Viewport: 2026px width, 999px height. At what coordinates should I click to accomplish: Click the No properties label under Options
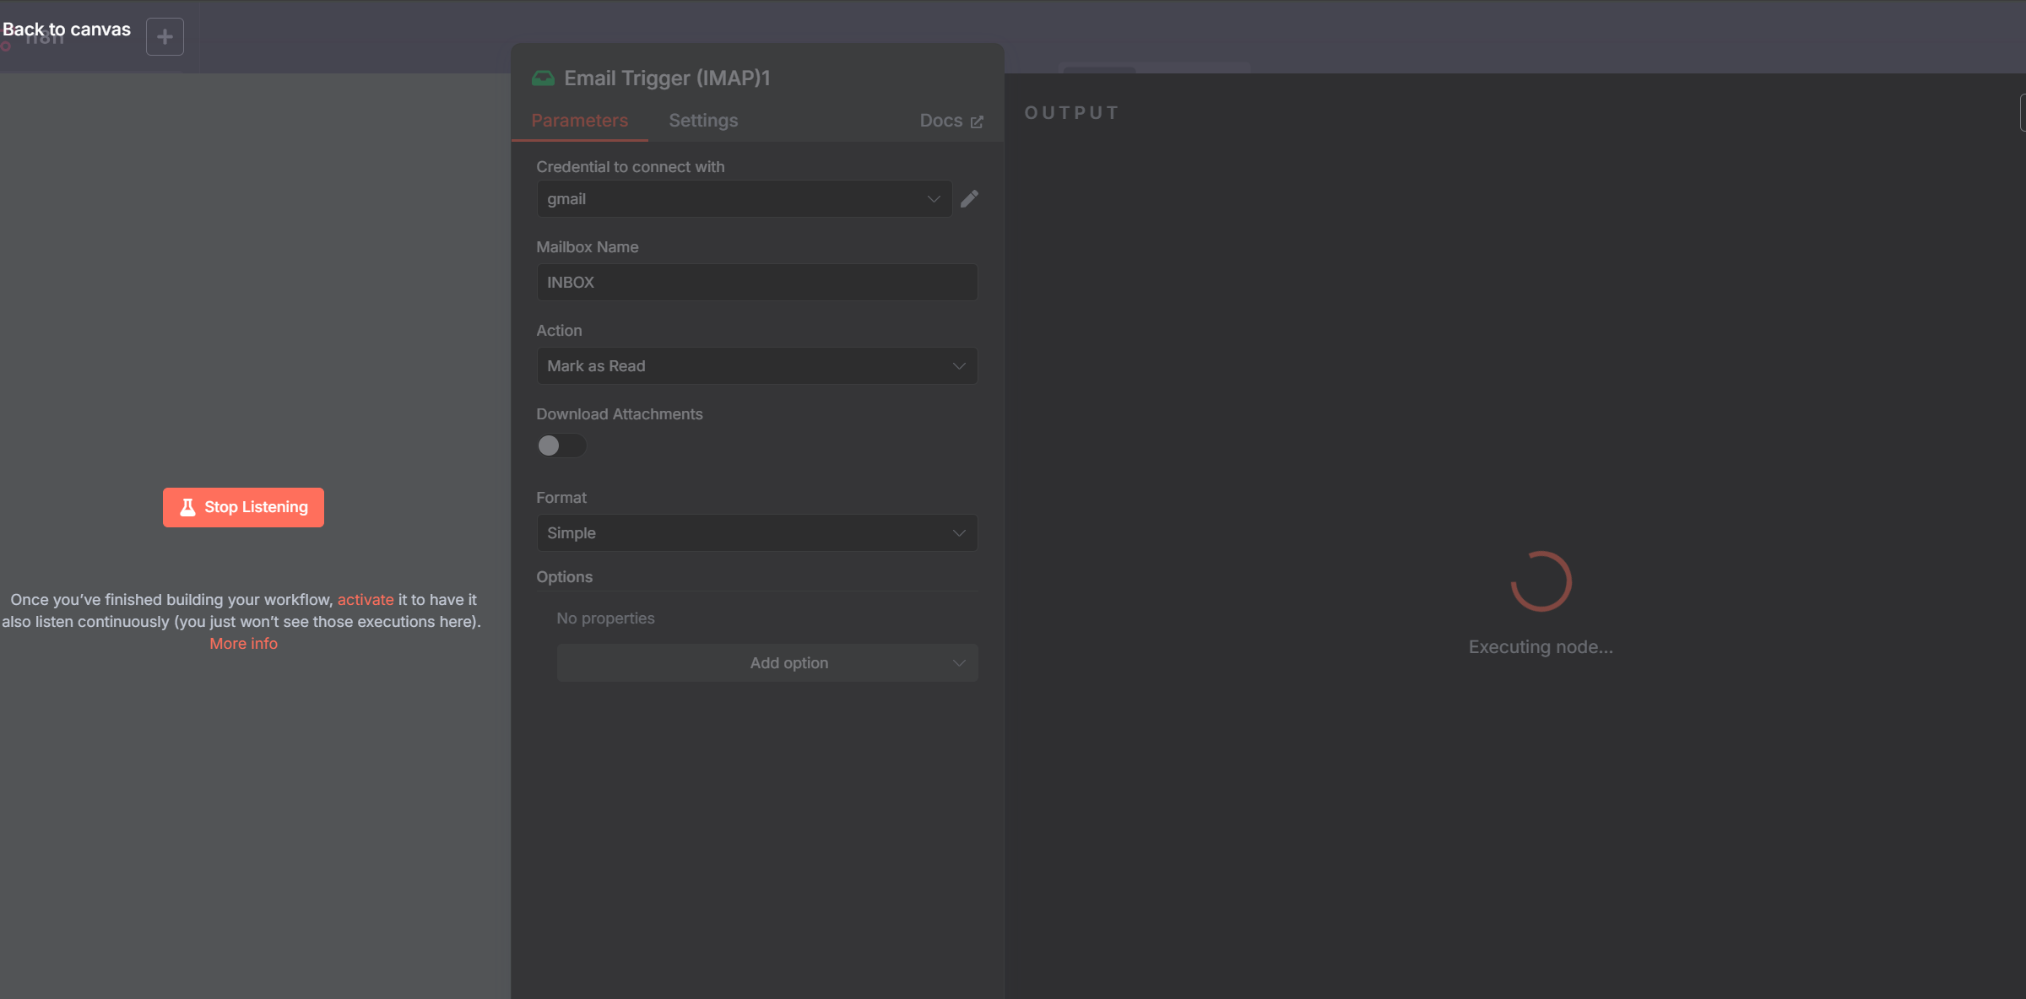point(605,618)
